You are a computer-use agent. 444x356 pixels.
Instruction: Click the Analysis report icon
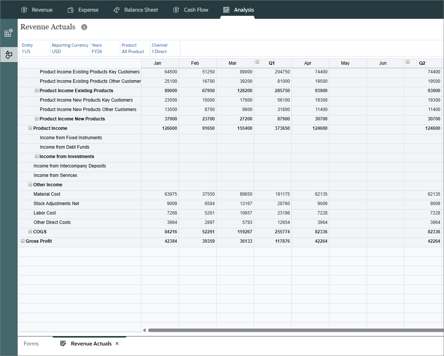click(226, 10)
